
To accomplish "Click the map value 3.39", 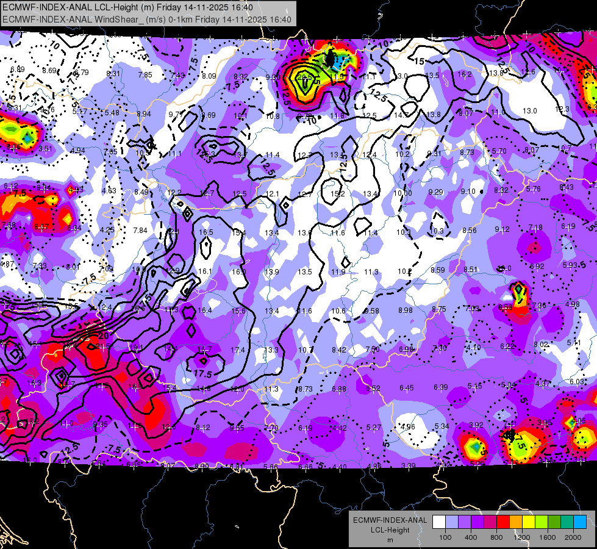I will pyautogui.click(x=408, y=466).
